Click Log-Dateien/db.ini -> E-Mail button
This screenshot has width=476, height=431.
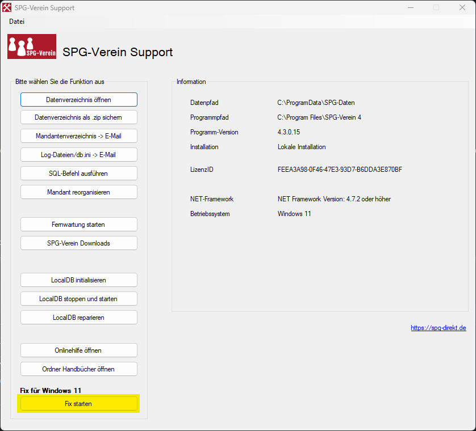point(78,155)
